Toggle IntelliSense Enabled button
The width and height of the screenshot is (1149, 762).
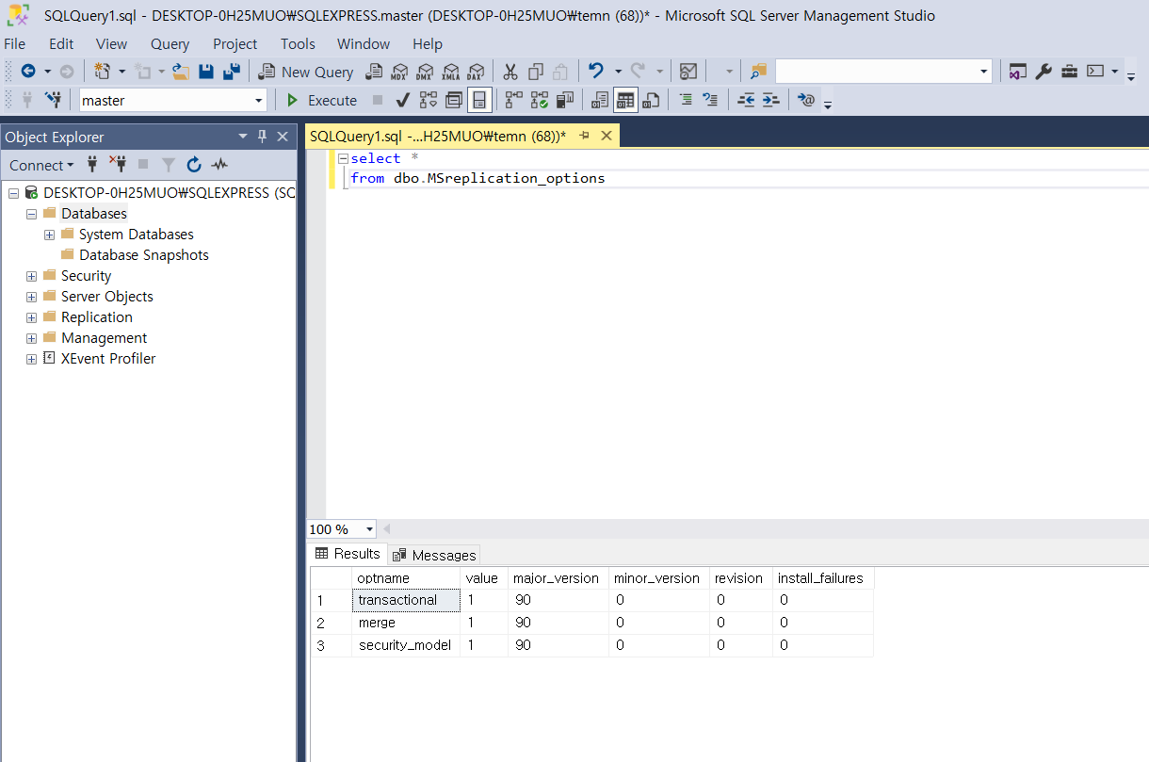point(480,100)
